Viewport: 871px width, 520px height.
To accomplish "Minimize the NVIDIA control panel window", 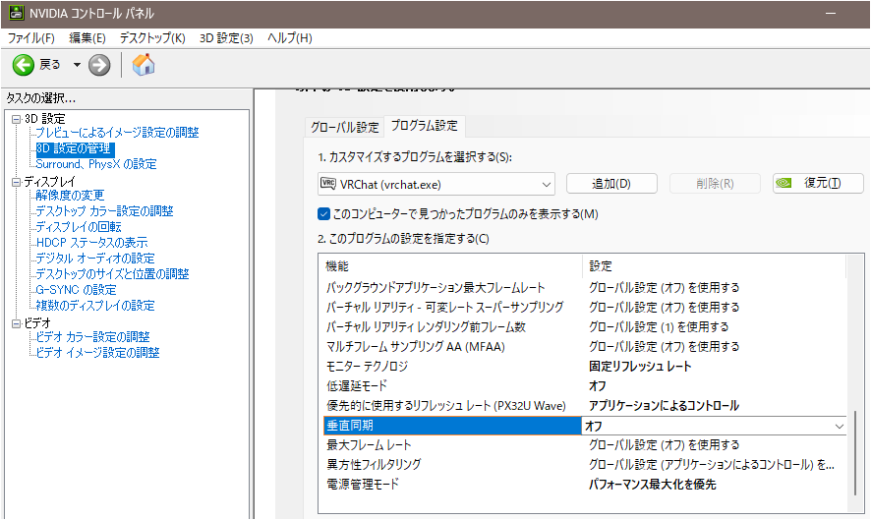I will [831, 13].
